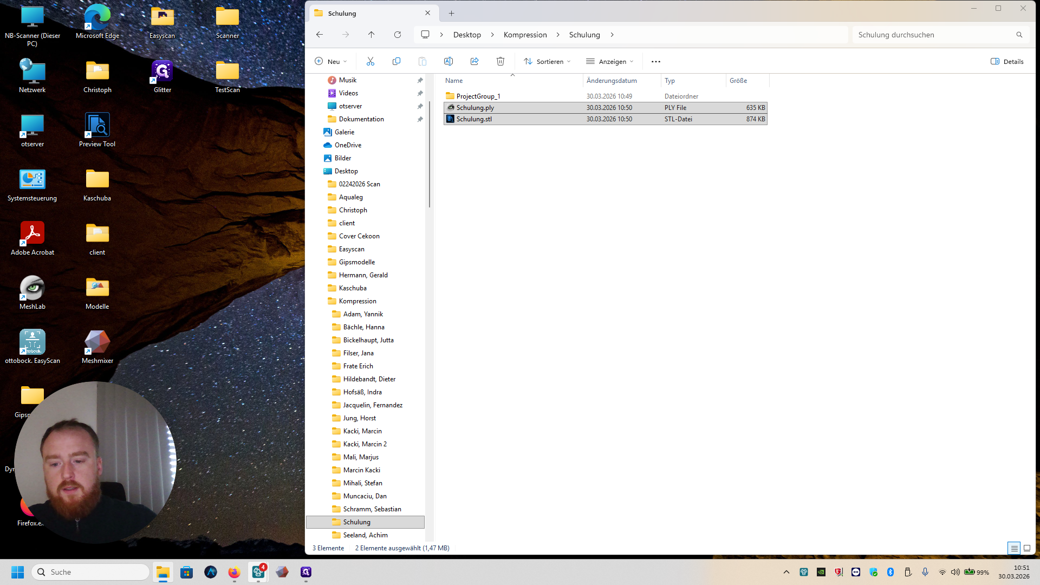Go up one folder level with the arrow
This screenshot has height=585, width=1040.
click(371, 35)
